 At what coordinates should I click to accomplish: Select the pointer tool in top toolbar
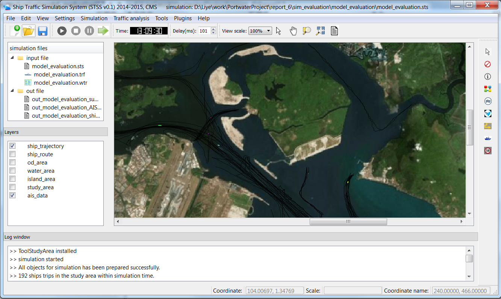[x=279, y=31]
